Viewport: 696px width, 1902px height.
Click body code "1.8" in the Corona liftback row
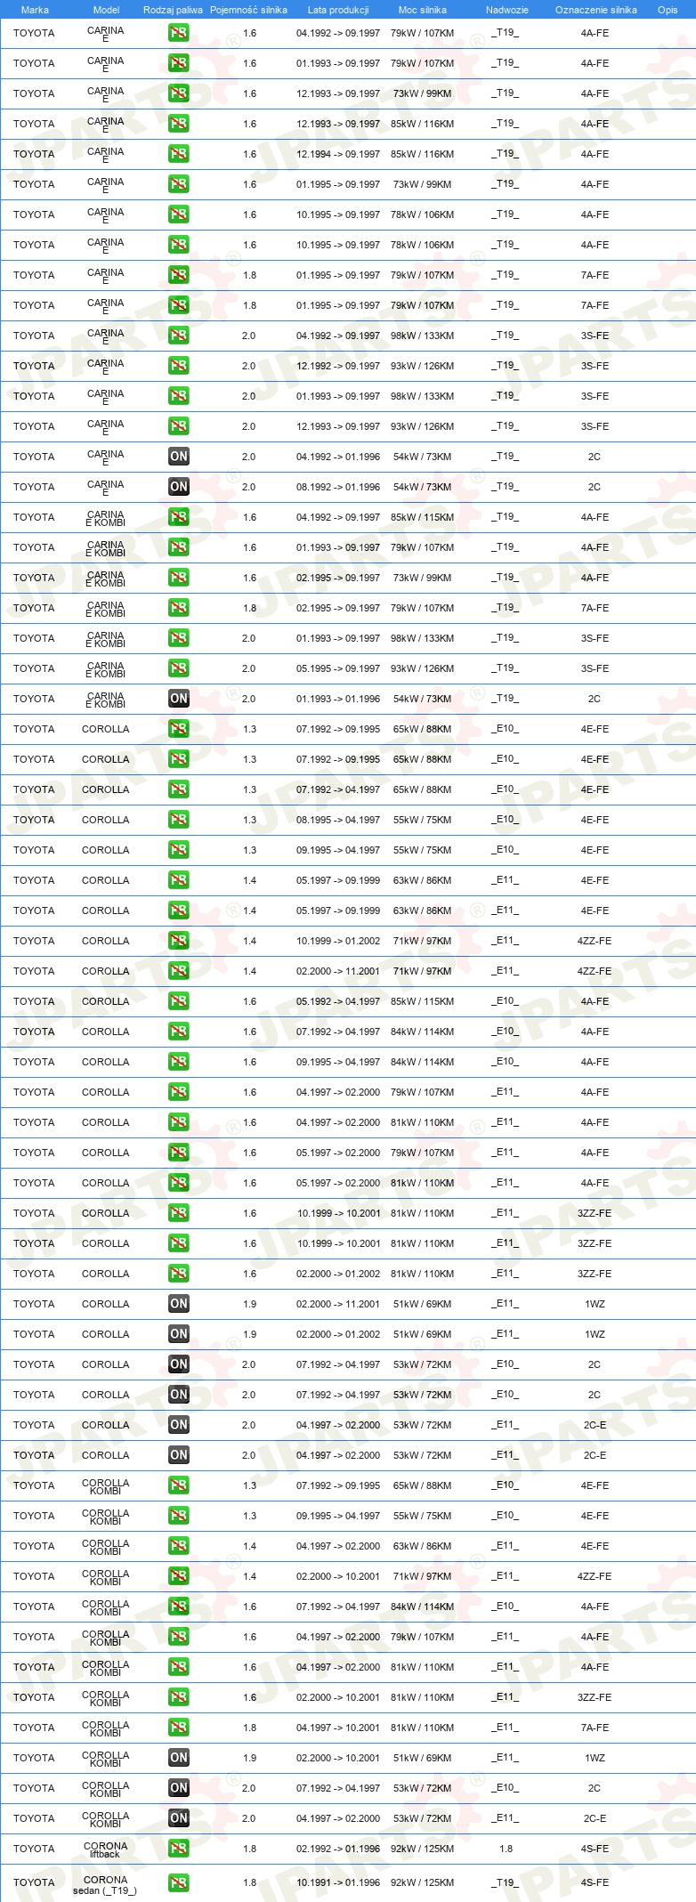pos(506,1849)
